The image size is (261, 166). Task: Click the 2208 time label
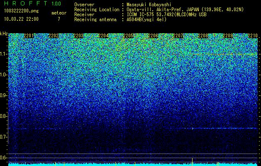click(x=203, y=36)
